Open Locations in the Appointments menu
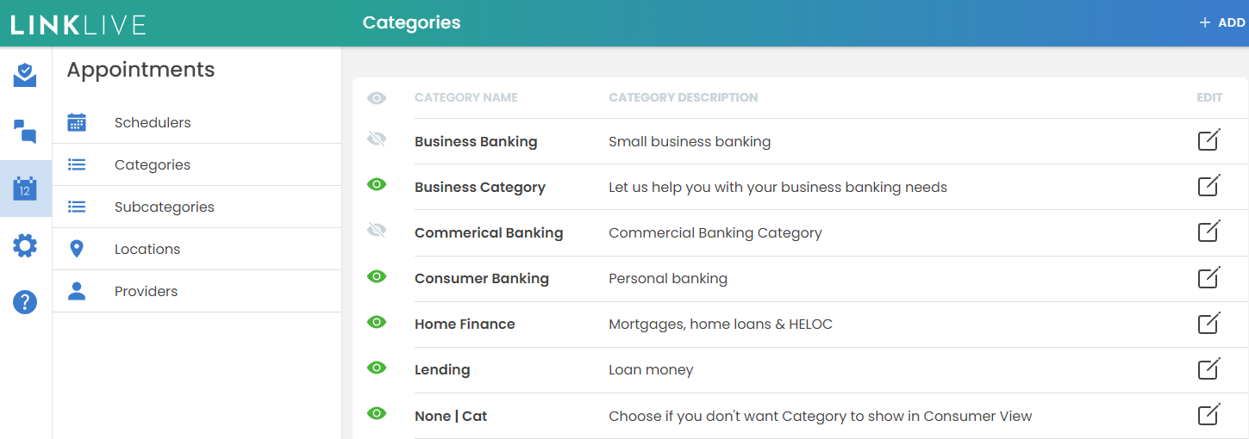Image resolution: width=1249 pixels, height=439 pixels. pyautogui.click(x=147, y=250)
